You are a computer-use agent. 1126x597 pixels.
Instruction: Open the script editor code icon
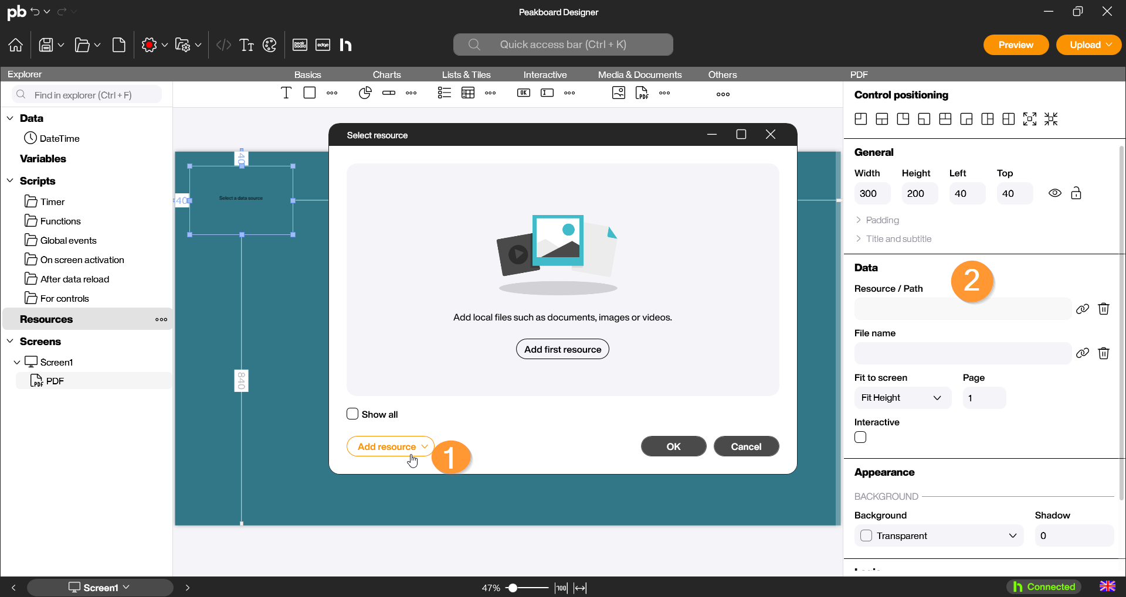223,45
